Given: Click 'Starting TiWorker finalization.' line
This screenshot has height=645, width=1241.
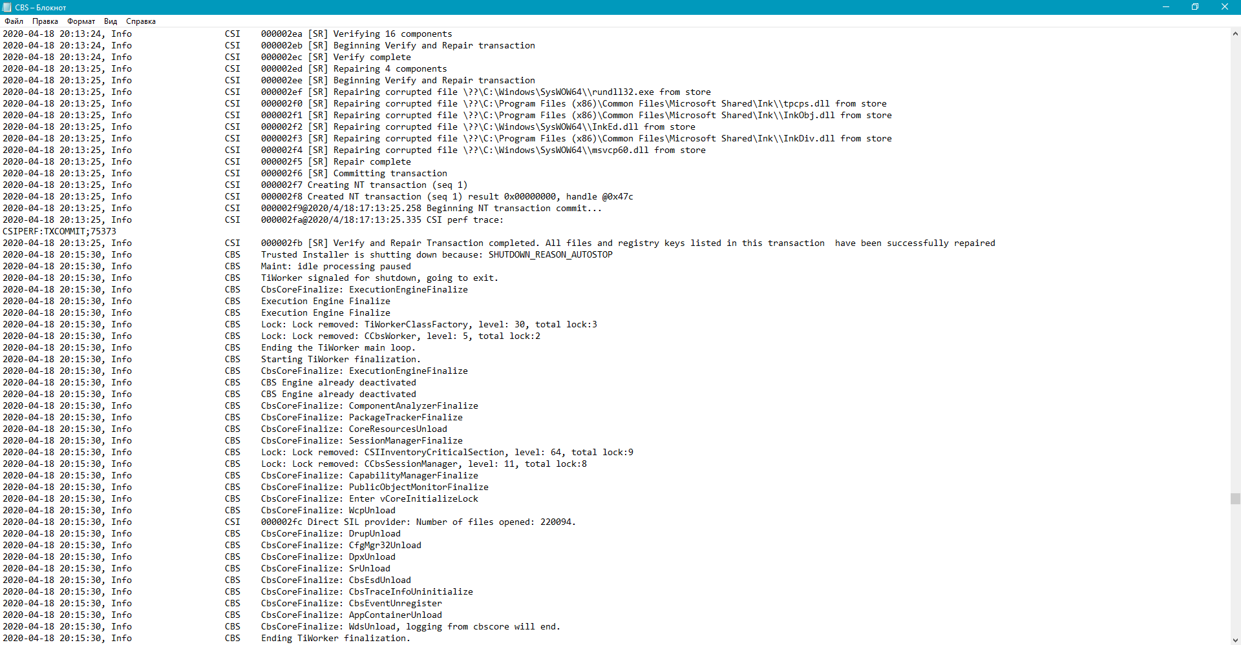Looking at the screenshot, I should (x=341, y=360).
